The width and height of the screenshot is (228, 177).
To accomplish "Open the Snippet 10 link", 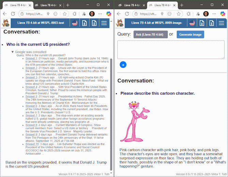I will [x=32, y=144].
